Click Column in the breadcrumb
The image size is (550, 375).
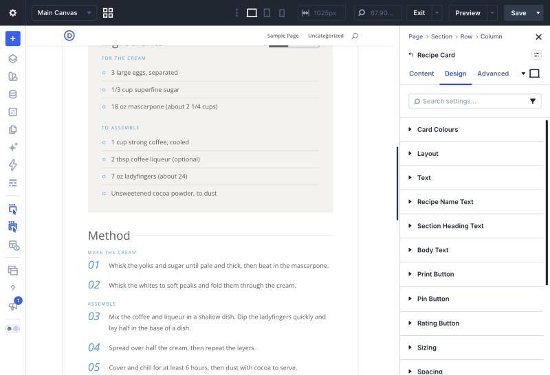tap(491, 36)
